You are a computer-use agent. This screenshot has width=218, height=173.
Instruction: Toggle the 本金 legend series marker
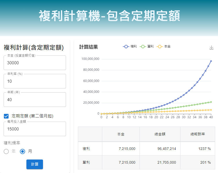click(x=160, y=47)
